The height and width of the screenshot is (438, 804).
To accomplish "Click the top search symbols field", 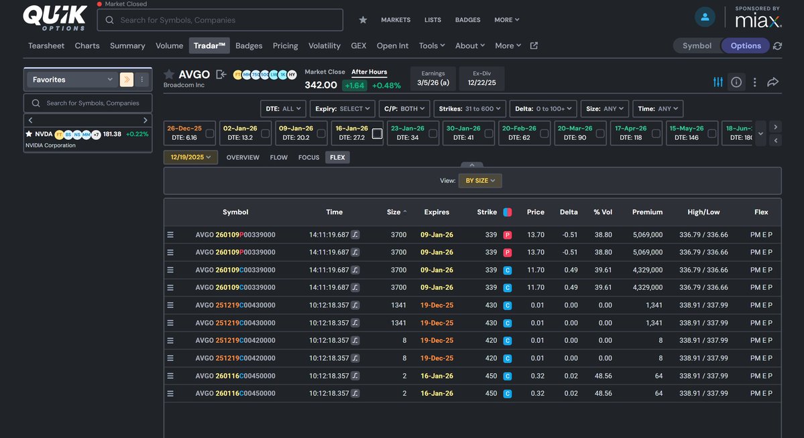I will point(220,20).
